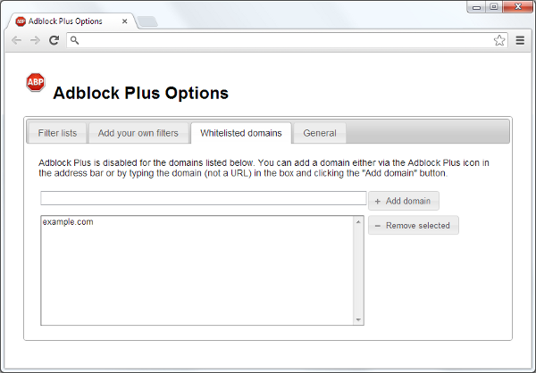
Task: Click the search icon in address bar
Action: [75, 40]
